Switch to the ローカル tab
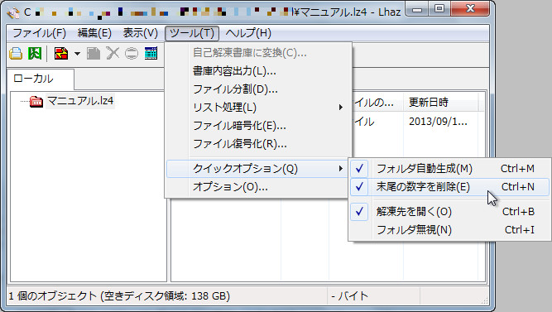 (x=40, y=79)
